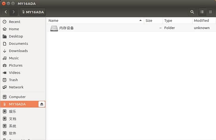Maximize the MY16ADA window
216x140 pixels.
point(13,3)
